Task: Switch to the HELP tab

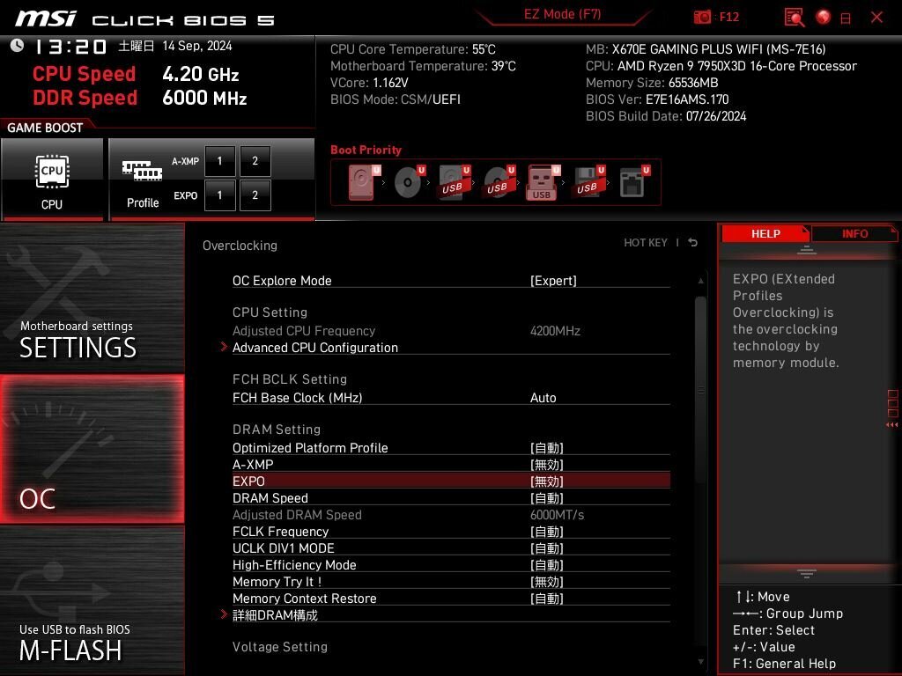Action: [765, 234]
